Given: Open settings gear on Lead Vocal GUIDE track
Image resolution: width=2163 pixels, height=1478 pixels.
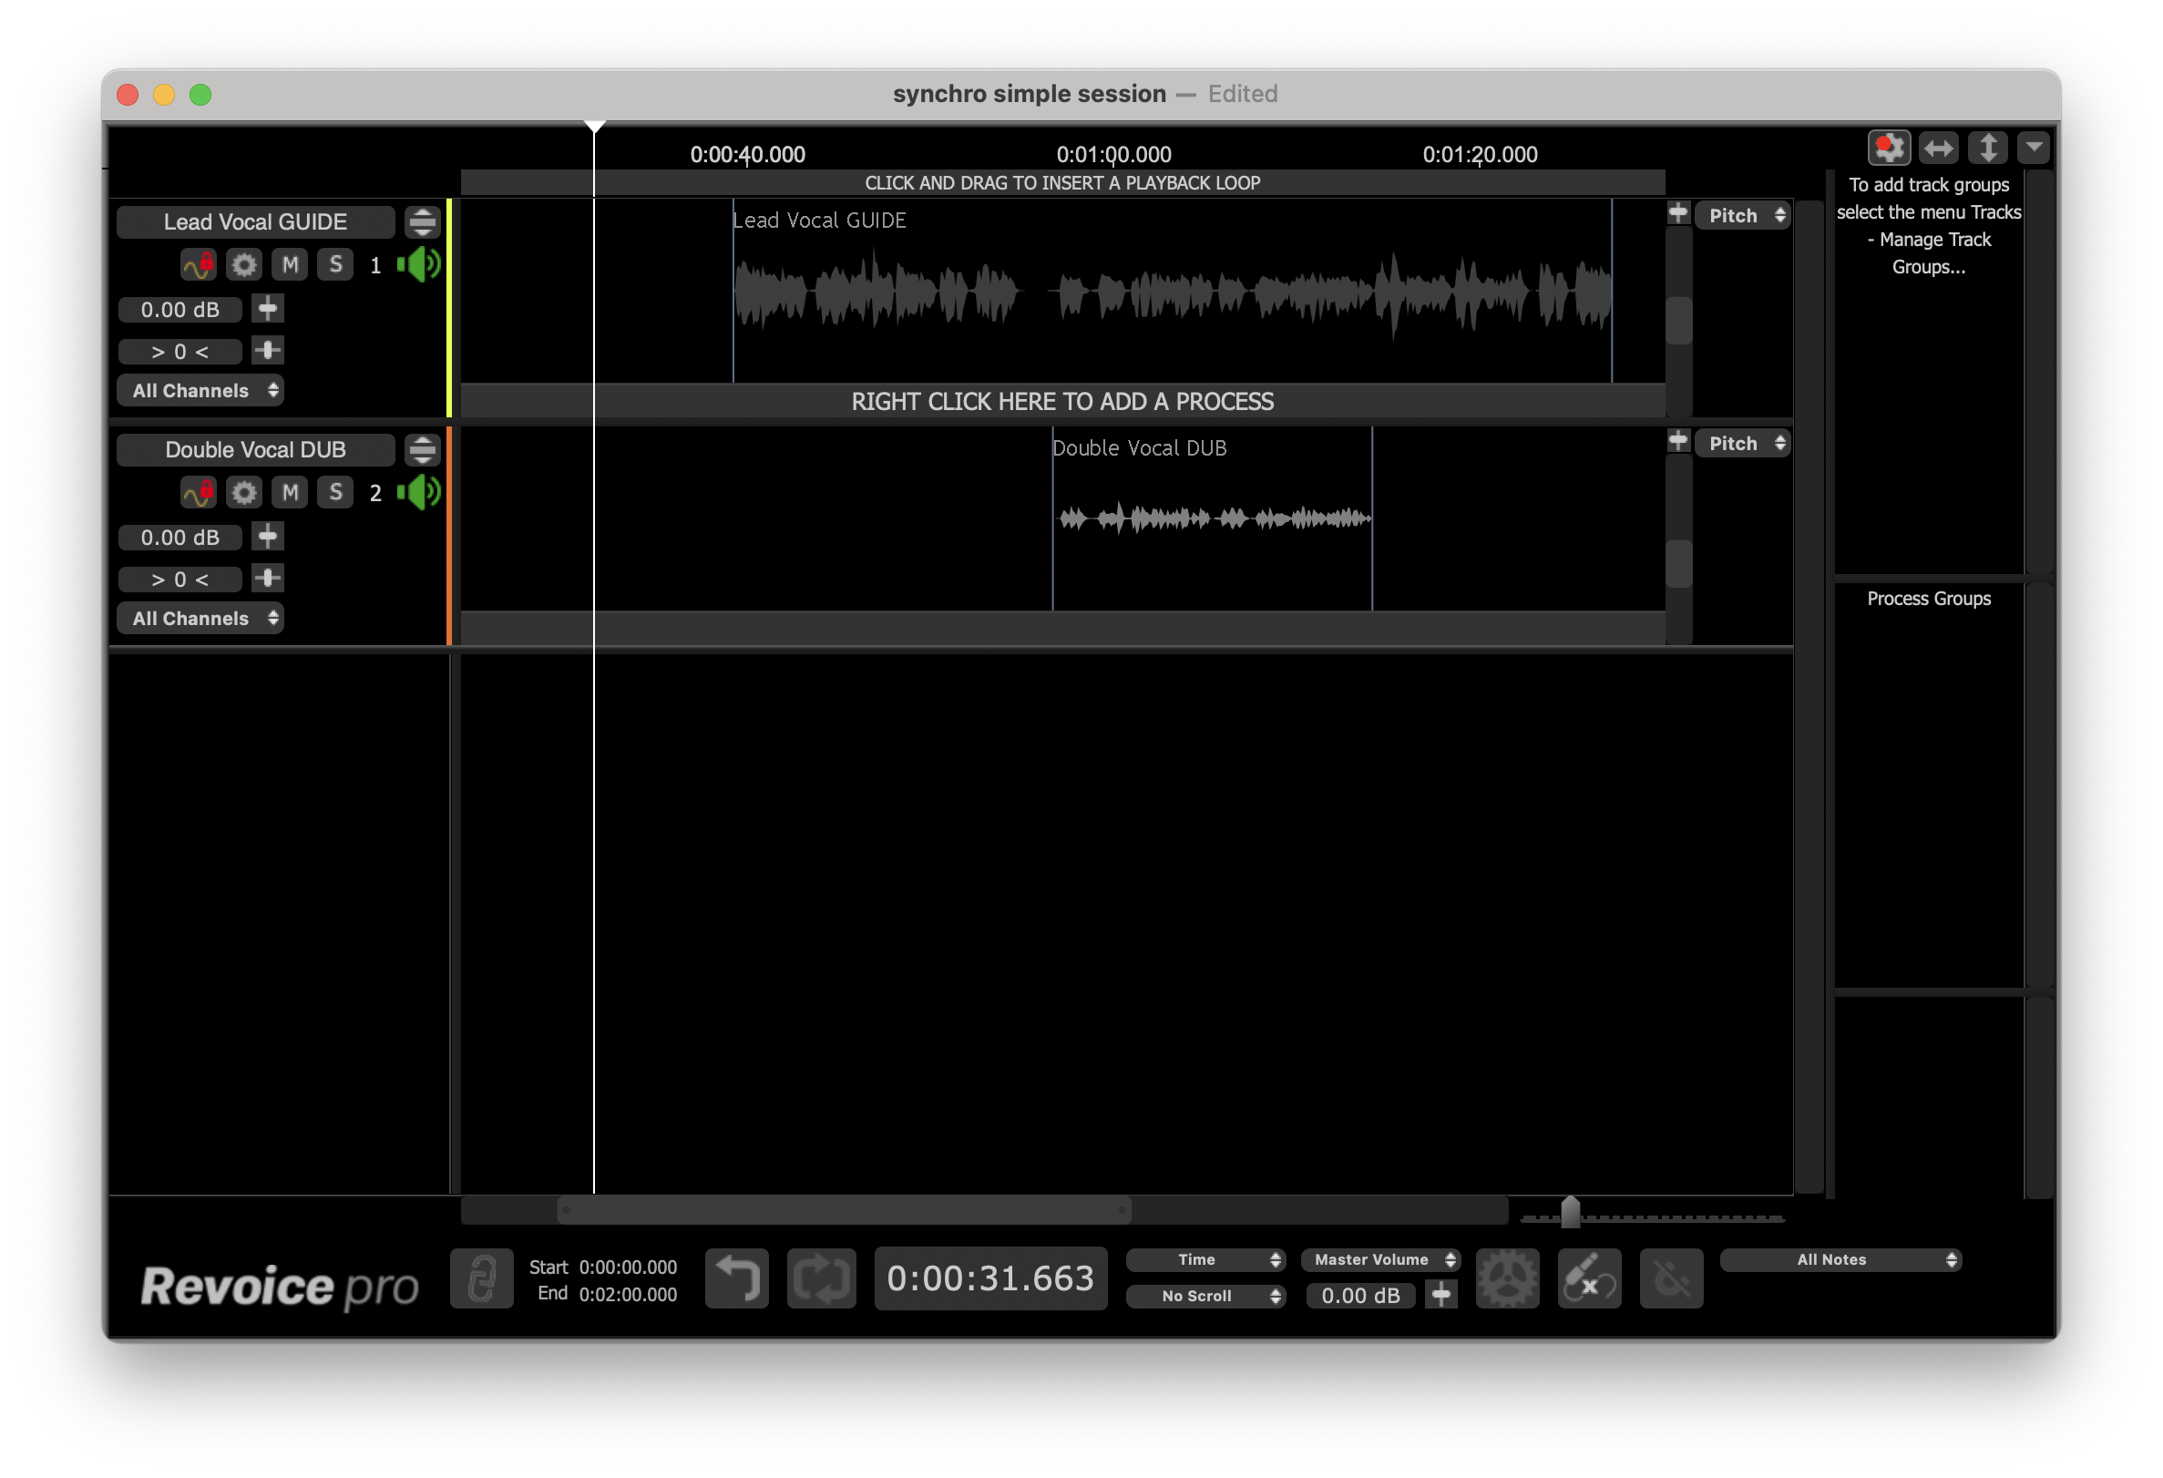Looking at the screenshot, I should pos(244,265).
